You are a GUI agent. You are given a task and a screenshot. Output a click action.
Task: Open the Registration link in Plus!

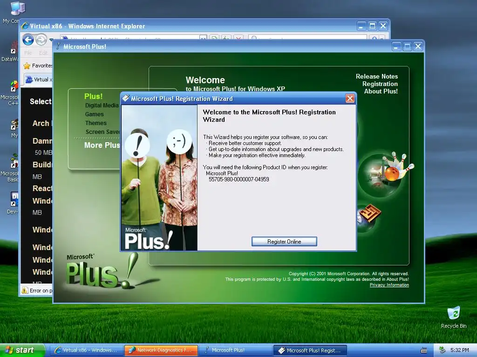click(380, 84)
